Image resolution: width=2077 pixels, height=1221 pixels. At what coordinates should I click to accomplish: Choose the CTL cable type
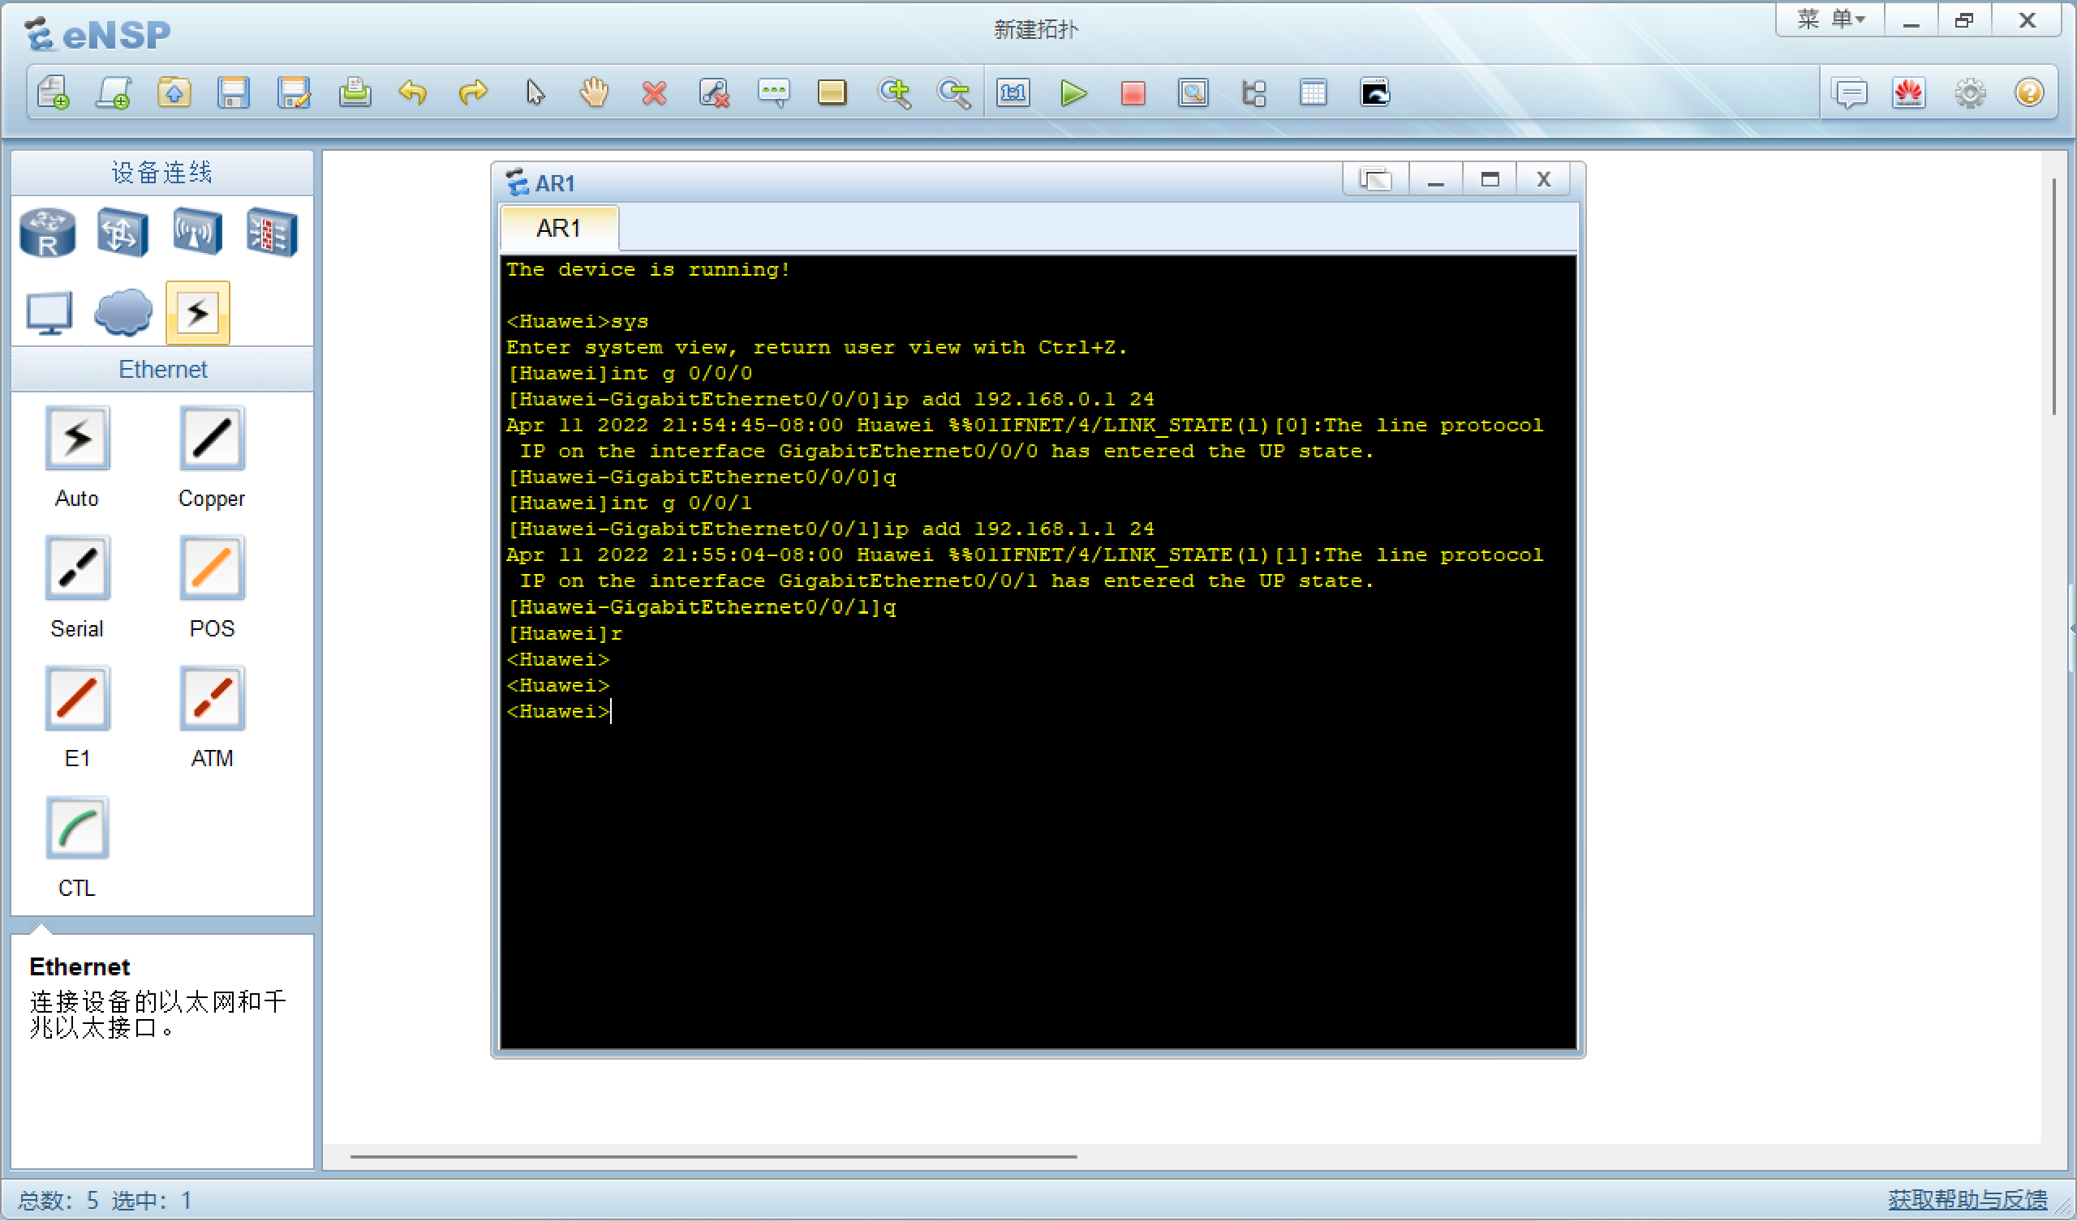pyautogui.click(x=76, y=828)
